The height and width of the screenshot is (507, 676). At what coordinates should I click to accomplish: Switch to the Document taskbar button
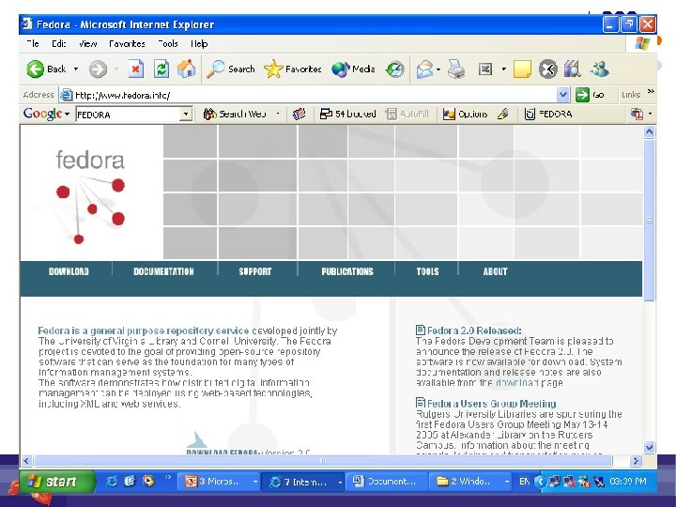[x=387, y=481]
